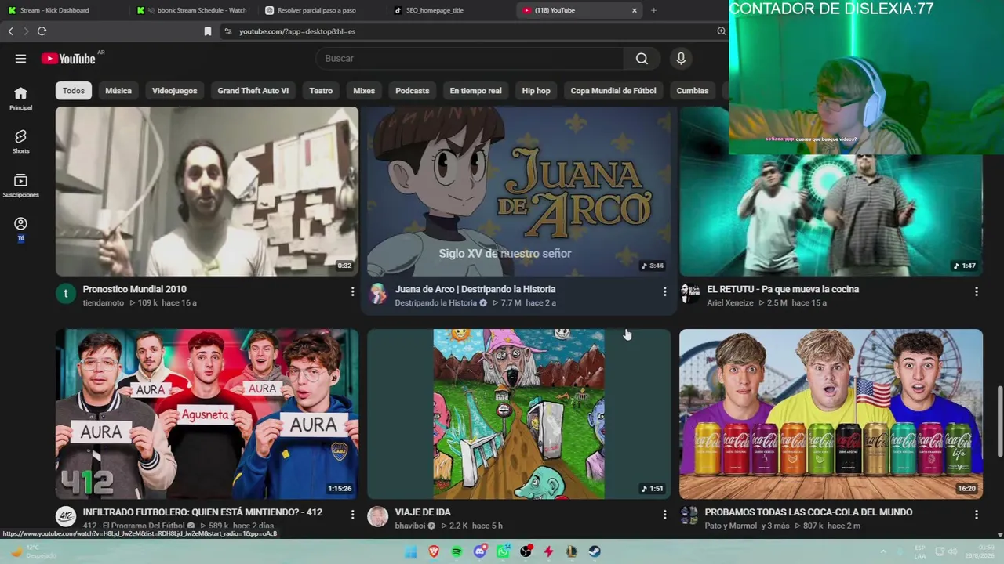Open Suscripciones in the sidebar
The height and width of the screenshot is (564, 1004).
pos(20,186)
